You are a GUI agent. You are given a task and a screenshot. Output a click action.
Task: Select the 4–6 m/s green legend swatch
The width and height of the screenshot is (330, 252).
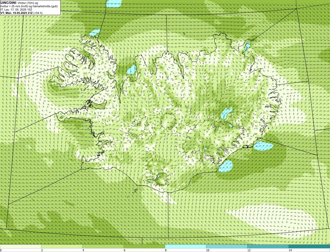pos(103,246)
